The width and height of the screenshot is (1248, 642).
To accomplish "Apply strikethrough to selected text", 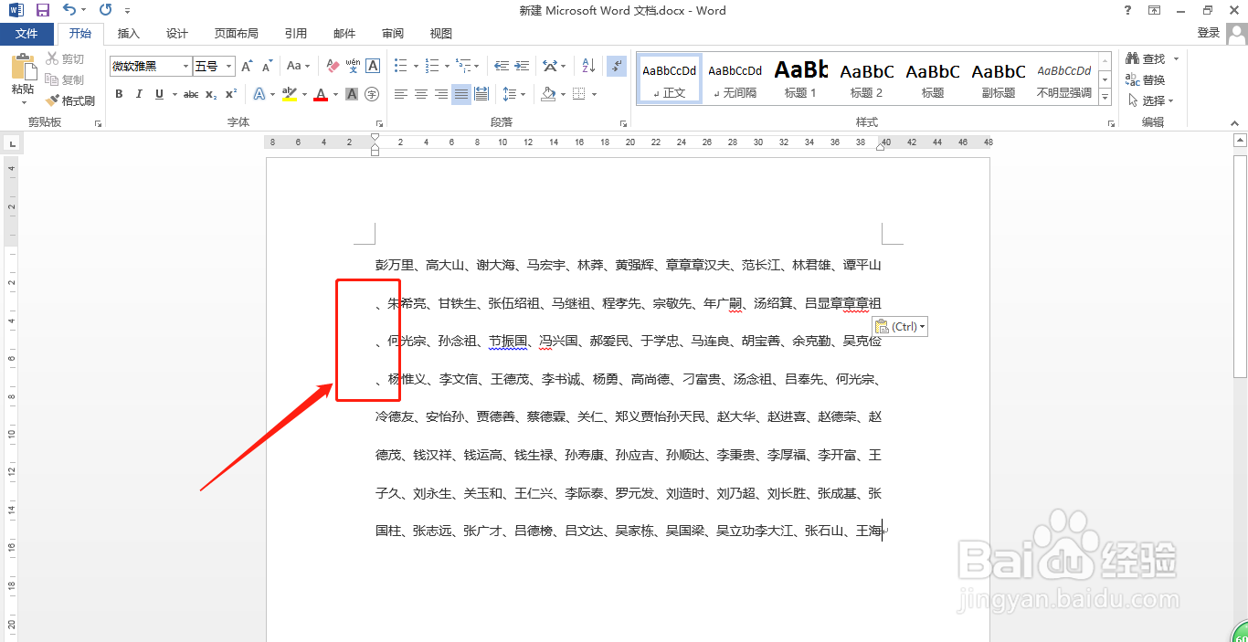I will click(x=191, y=93).
